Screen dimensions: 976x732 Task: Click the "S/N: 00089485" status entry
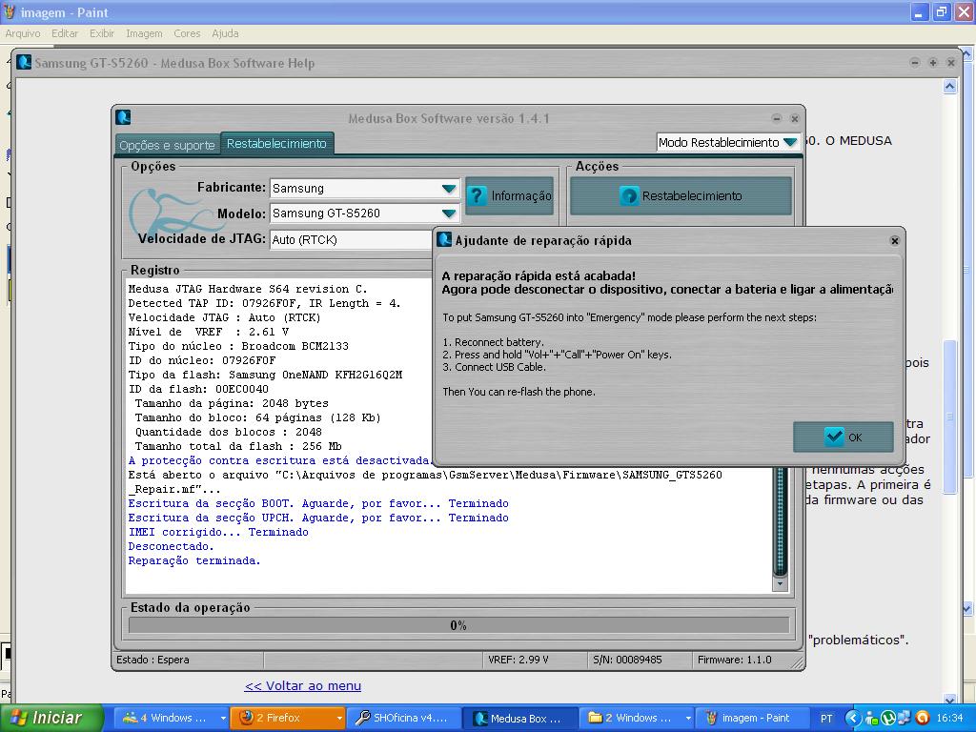click(x=627, y=660)
